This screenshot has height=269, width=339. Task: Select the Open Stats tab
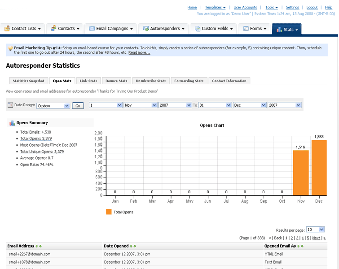[x=62, y=81]
